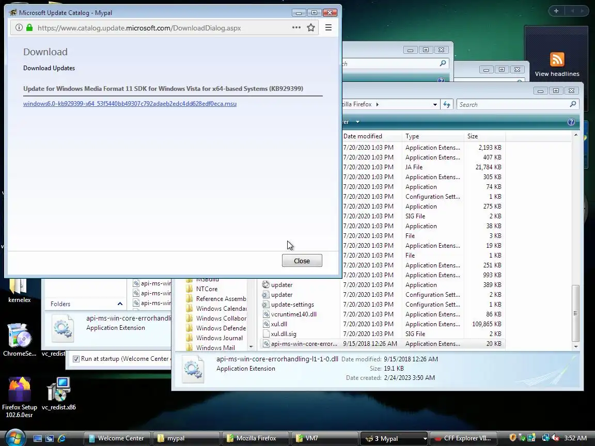Click the green padlock security icon
Image resolution: width=595 pixels, height=446 pixels.
pos(29,28)
